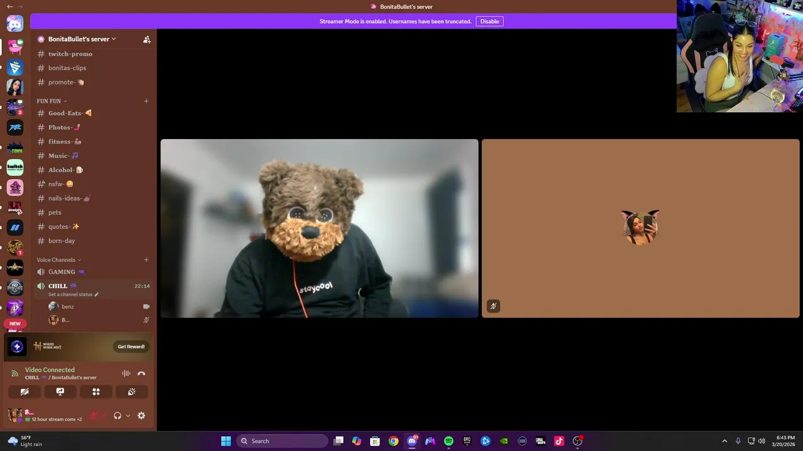Click the Get Reward! button

pyautogui.click(x=131, y=346)
